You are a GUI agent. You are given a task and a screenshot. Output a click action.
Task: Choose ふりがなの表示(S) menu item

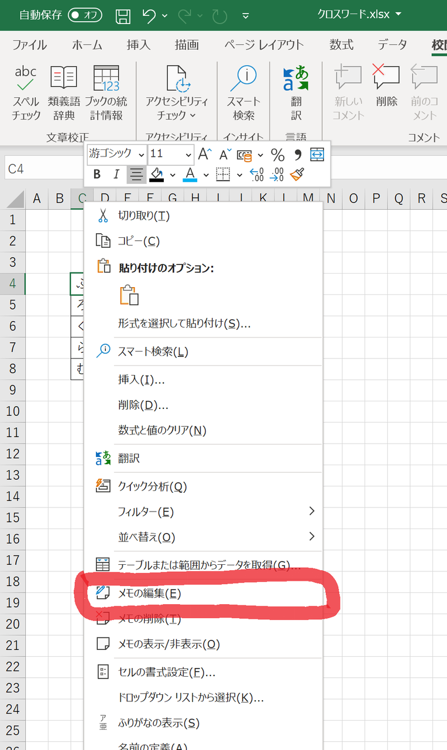click(x=204, y=723)
